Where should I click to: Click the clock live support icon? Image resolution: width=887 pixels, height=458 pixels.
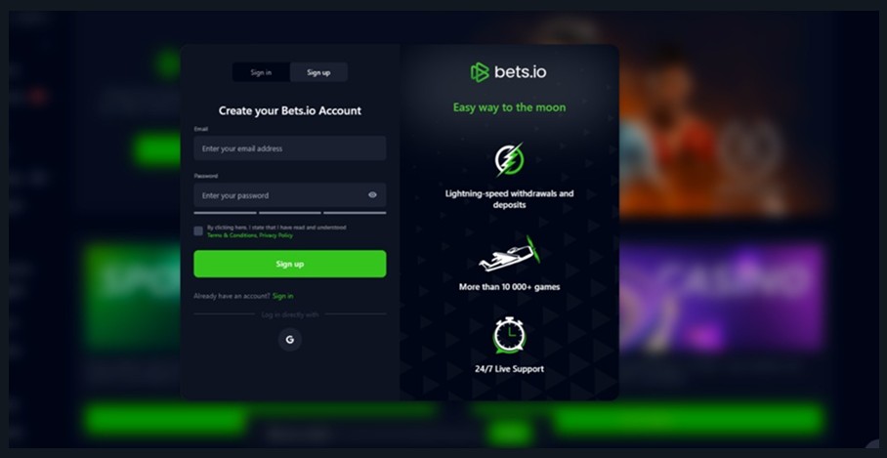pos(509,335)
